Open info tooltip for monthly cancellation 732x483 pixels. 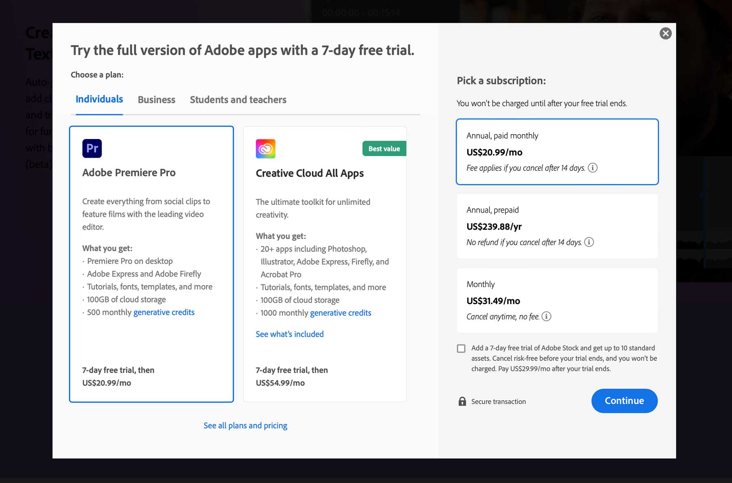click(x=547, y=316)
